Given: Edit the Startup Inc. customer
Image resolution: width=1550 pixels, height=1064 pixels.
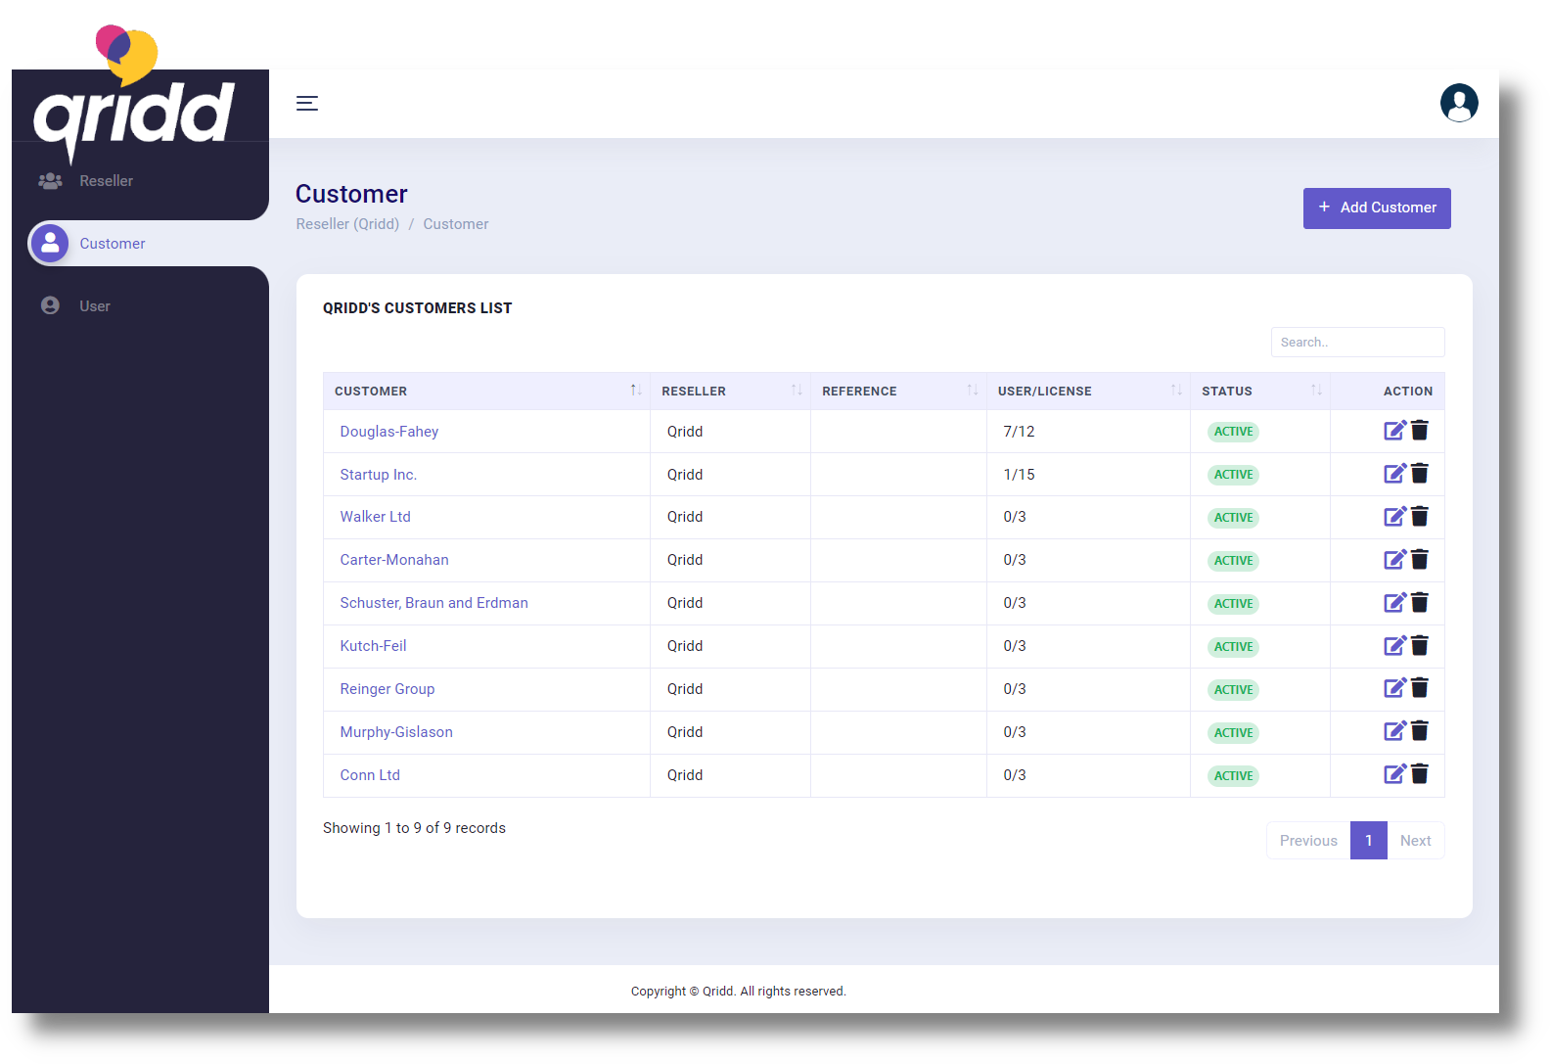Looking at the screenshot, I should (1394, 474).
